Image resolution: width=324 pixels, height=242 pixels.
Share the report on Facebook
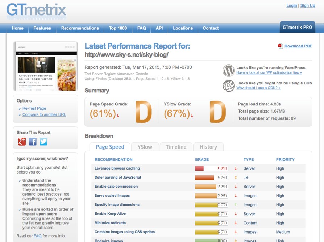(x=33, y=142)
